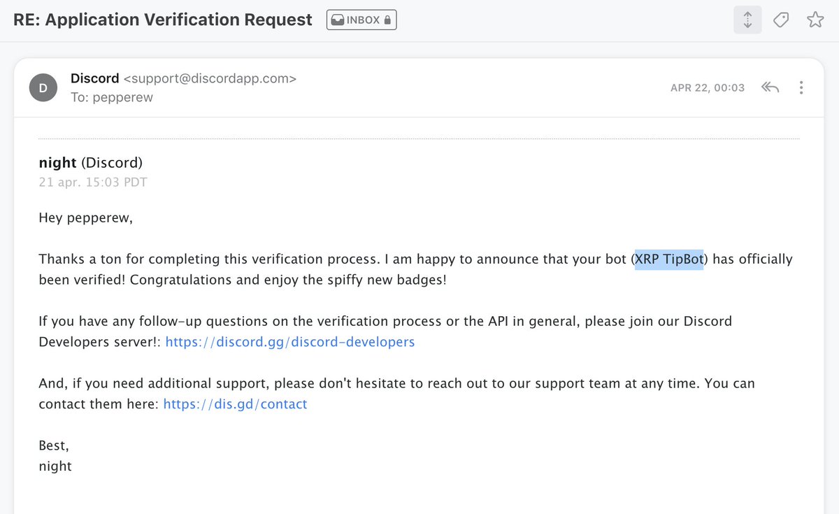Click the expand/collapse arrows icon
Image resolution: width=839 pixels, height=514 pixels.
coord(747,20)
